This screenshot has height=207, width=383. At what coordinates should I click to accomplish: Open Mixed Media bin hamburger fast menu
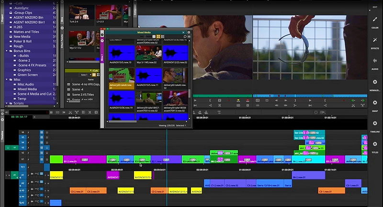[x=189, y=37]
